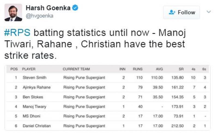Select the Steven Smith row
The height and width of the screenshot is (133, 218).
[x=108, y=78]
